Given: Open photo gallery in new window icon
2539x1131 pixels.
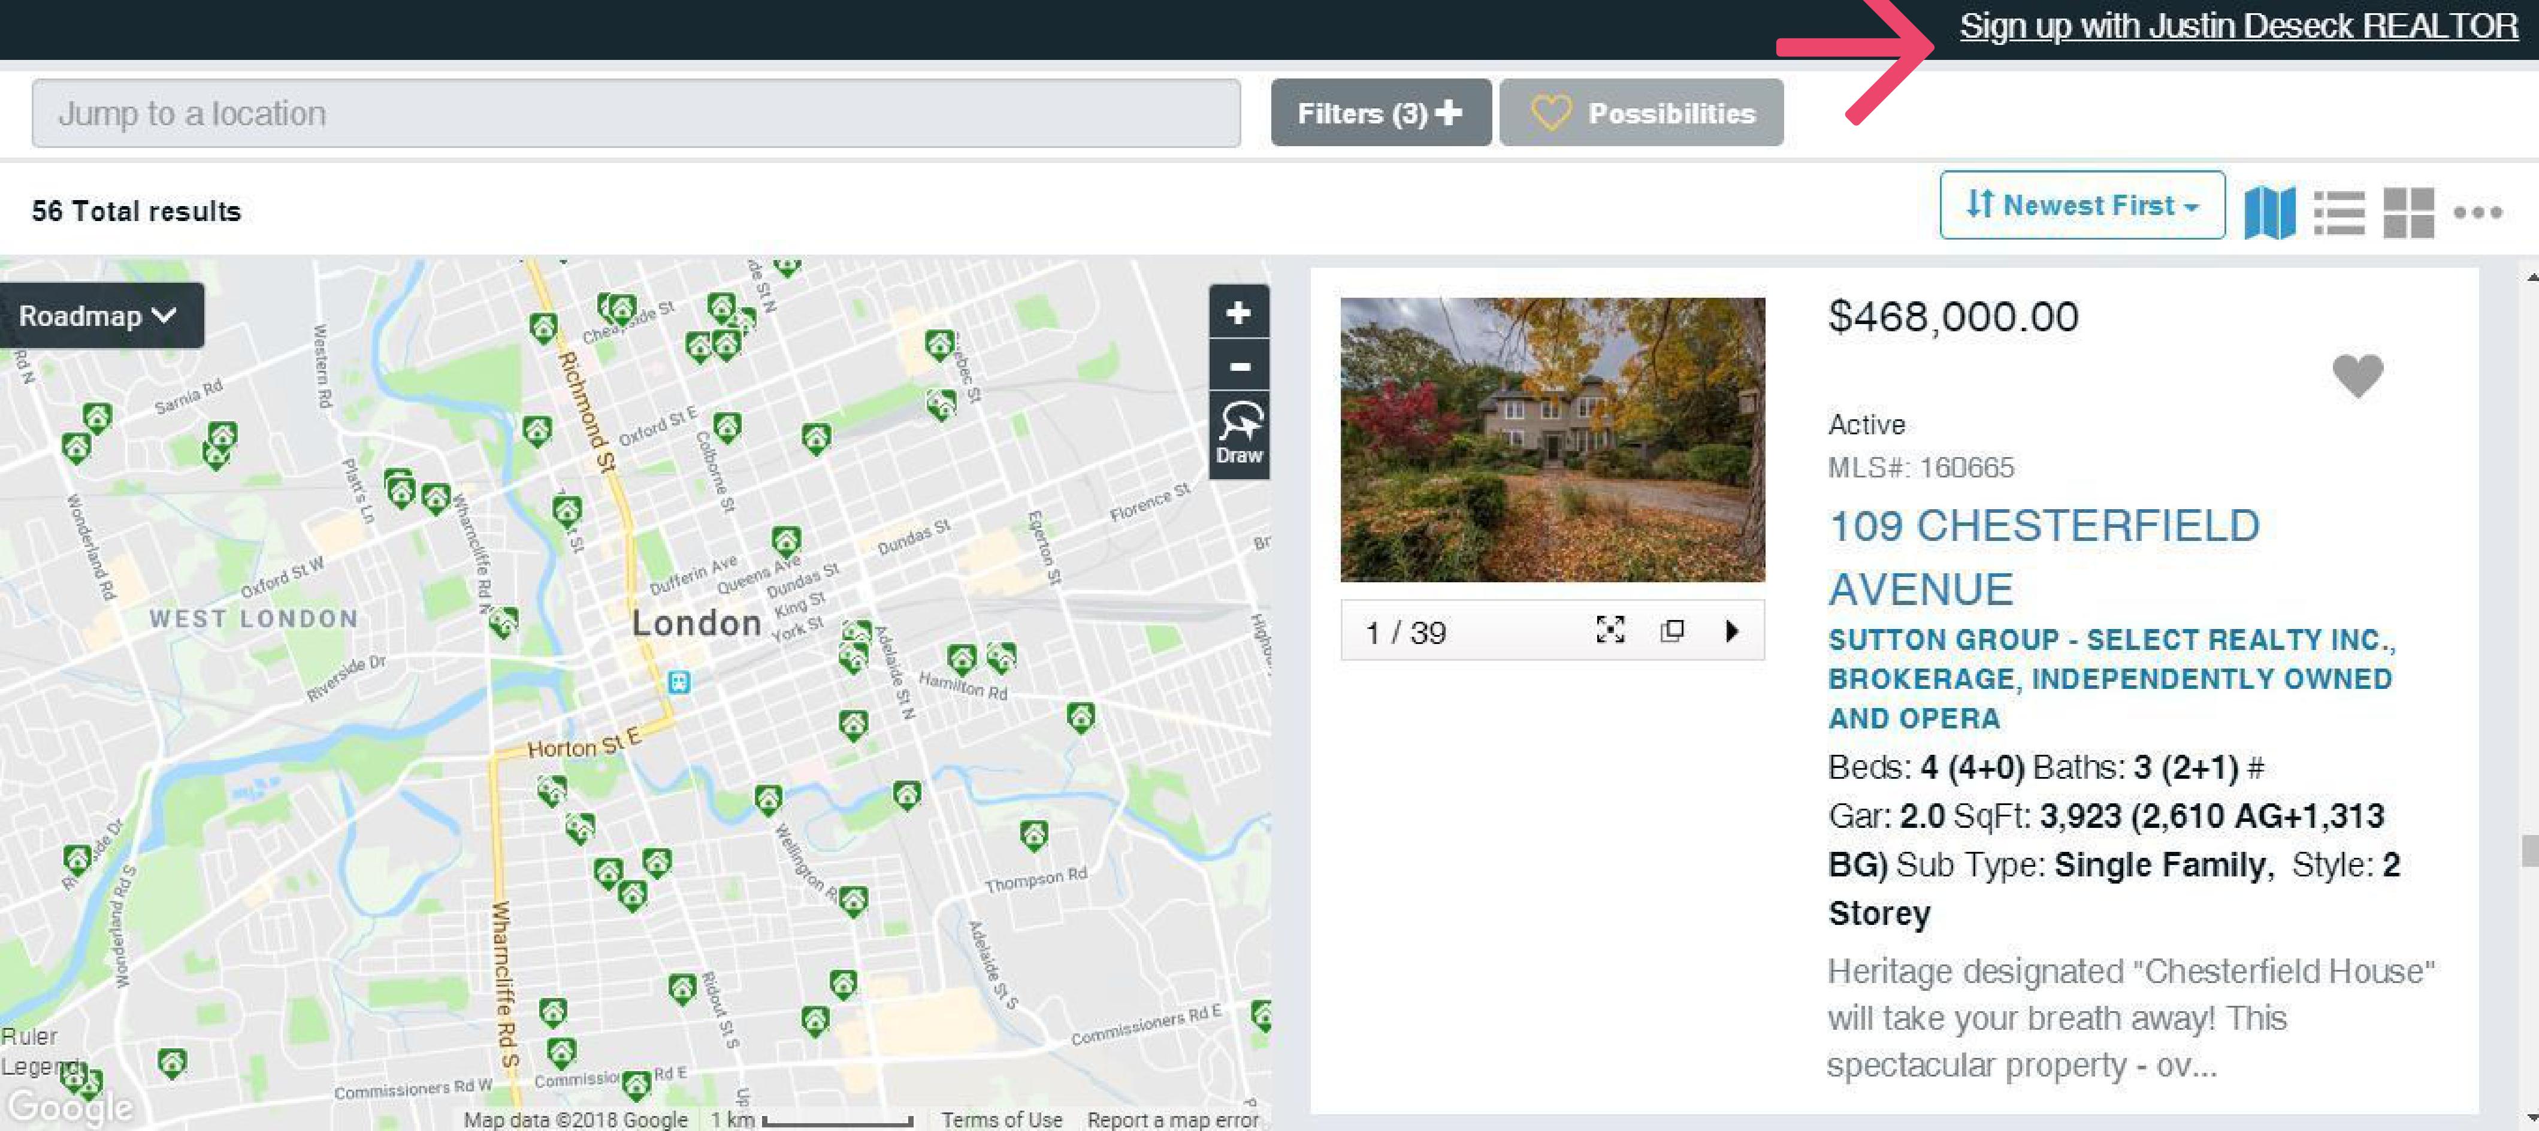Looking at the screenshot, I should [x=1671, y=630].
